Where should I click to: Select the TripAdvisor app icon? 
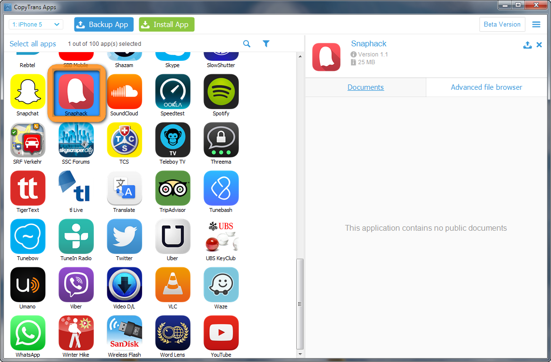[173, 188]
